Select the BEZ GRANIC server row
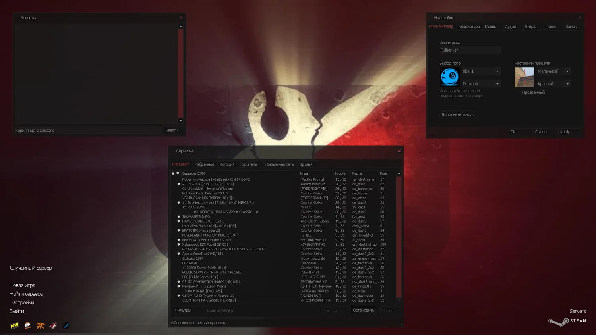The height and width of the screenshot is (335, 596). 283,263
